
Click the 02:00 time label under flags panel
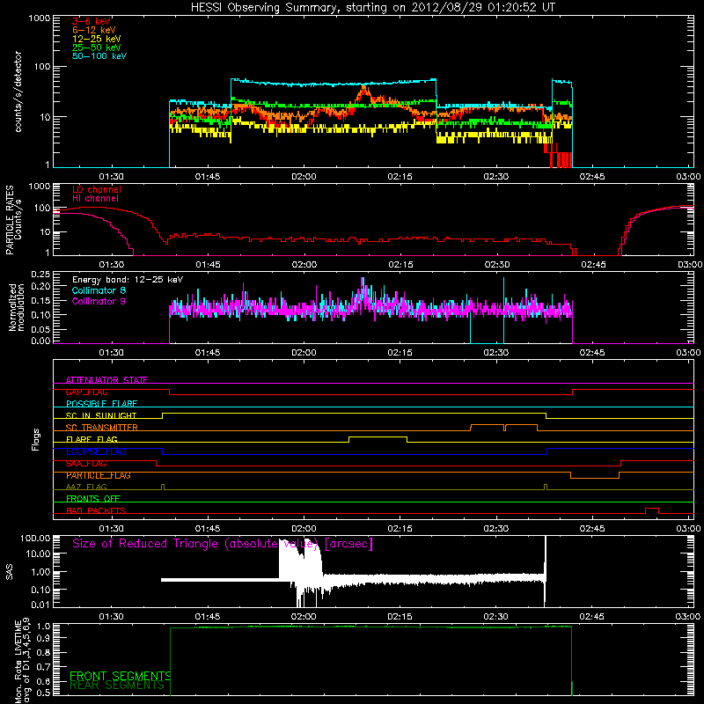click(x=304, y=529)
